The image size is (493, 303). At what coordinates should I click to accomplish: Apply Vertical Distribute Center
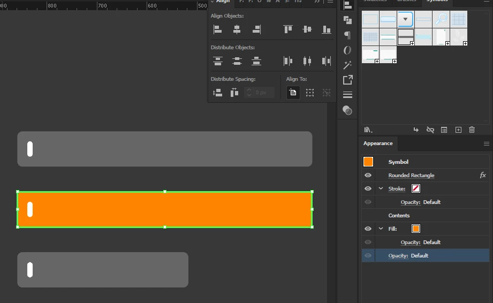tap(237, 61)
